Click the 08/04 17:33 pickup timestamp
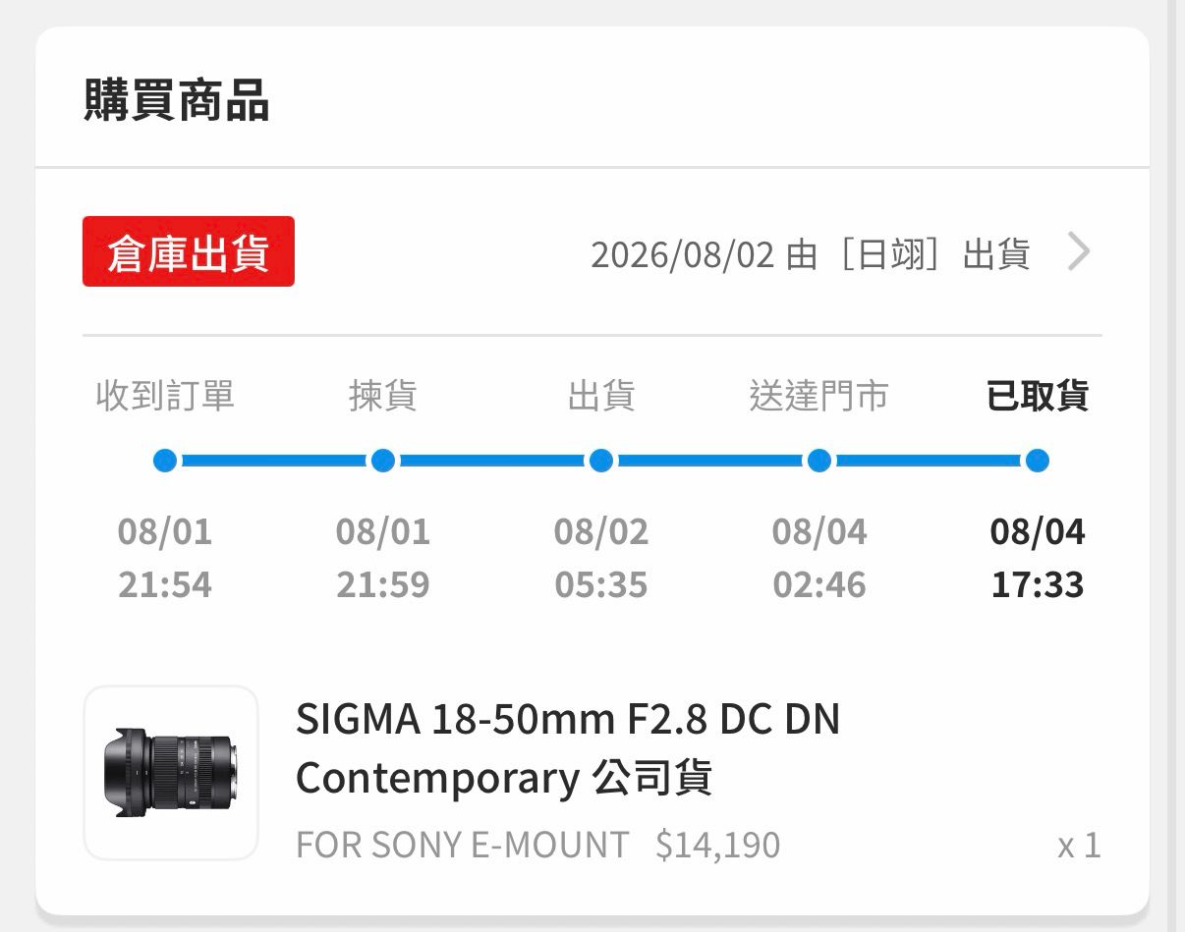Screen dimensions: 1185x932 [x=1038, y=558]
